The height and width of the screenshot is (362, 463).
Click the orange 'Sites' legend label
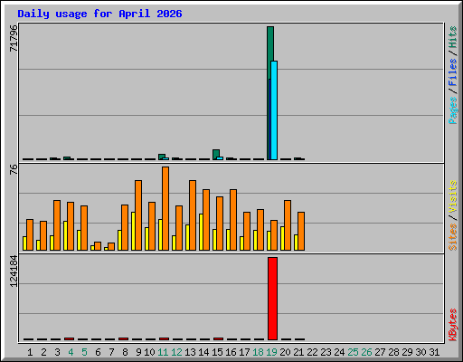(453, 237)
